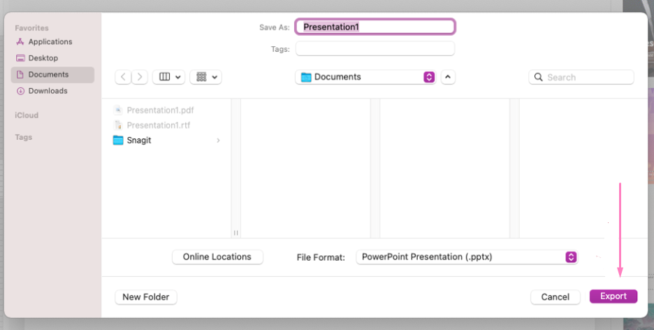Image resolution: width=654 pixels, height=330 pixels.
Task: Click the Presentation1.pdf file icon
Action: pyautogui.click(x=119, y=110)
